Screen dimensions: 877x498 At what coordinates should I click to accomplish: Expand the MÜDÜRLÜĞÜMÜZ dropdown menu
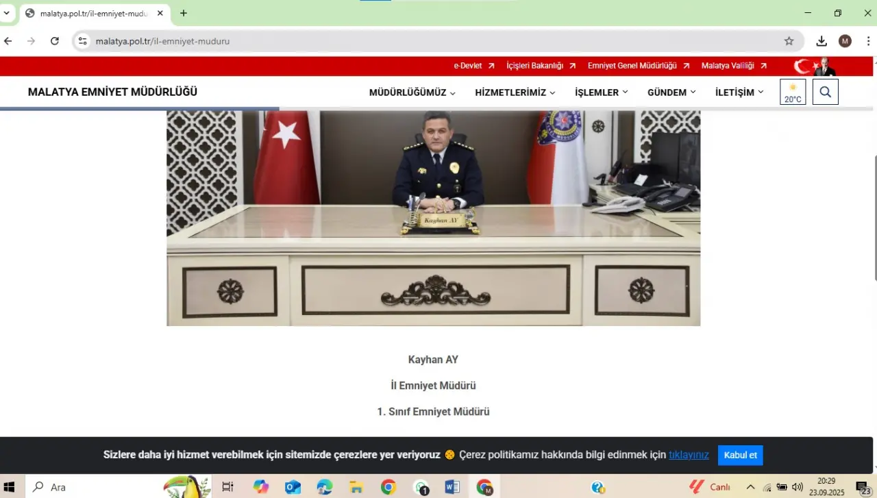(412, 92)
